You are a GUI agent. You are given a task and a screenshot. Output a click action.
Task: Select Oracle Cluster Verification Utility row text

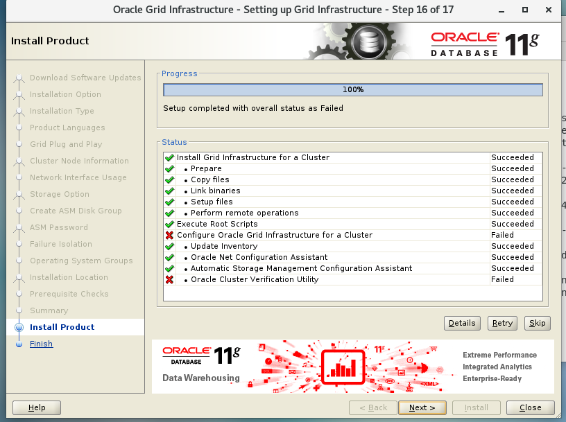255,279
